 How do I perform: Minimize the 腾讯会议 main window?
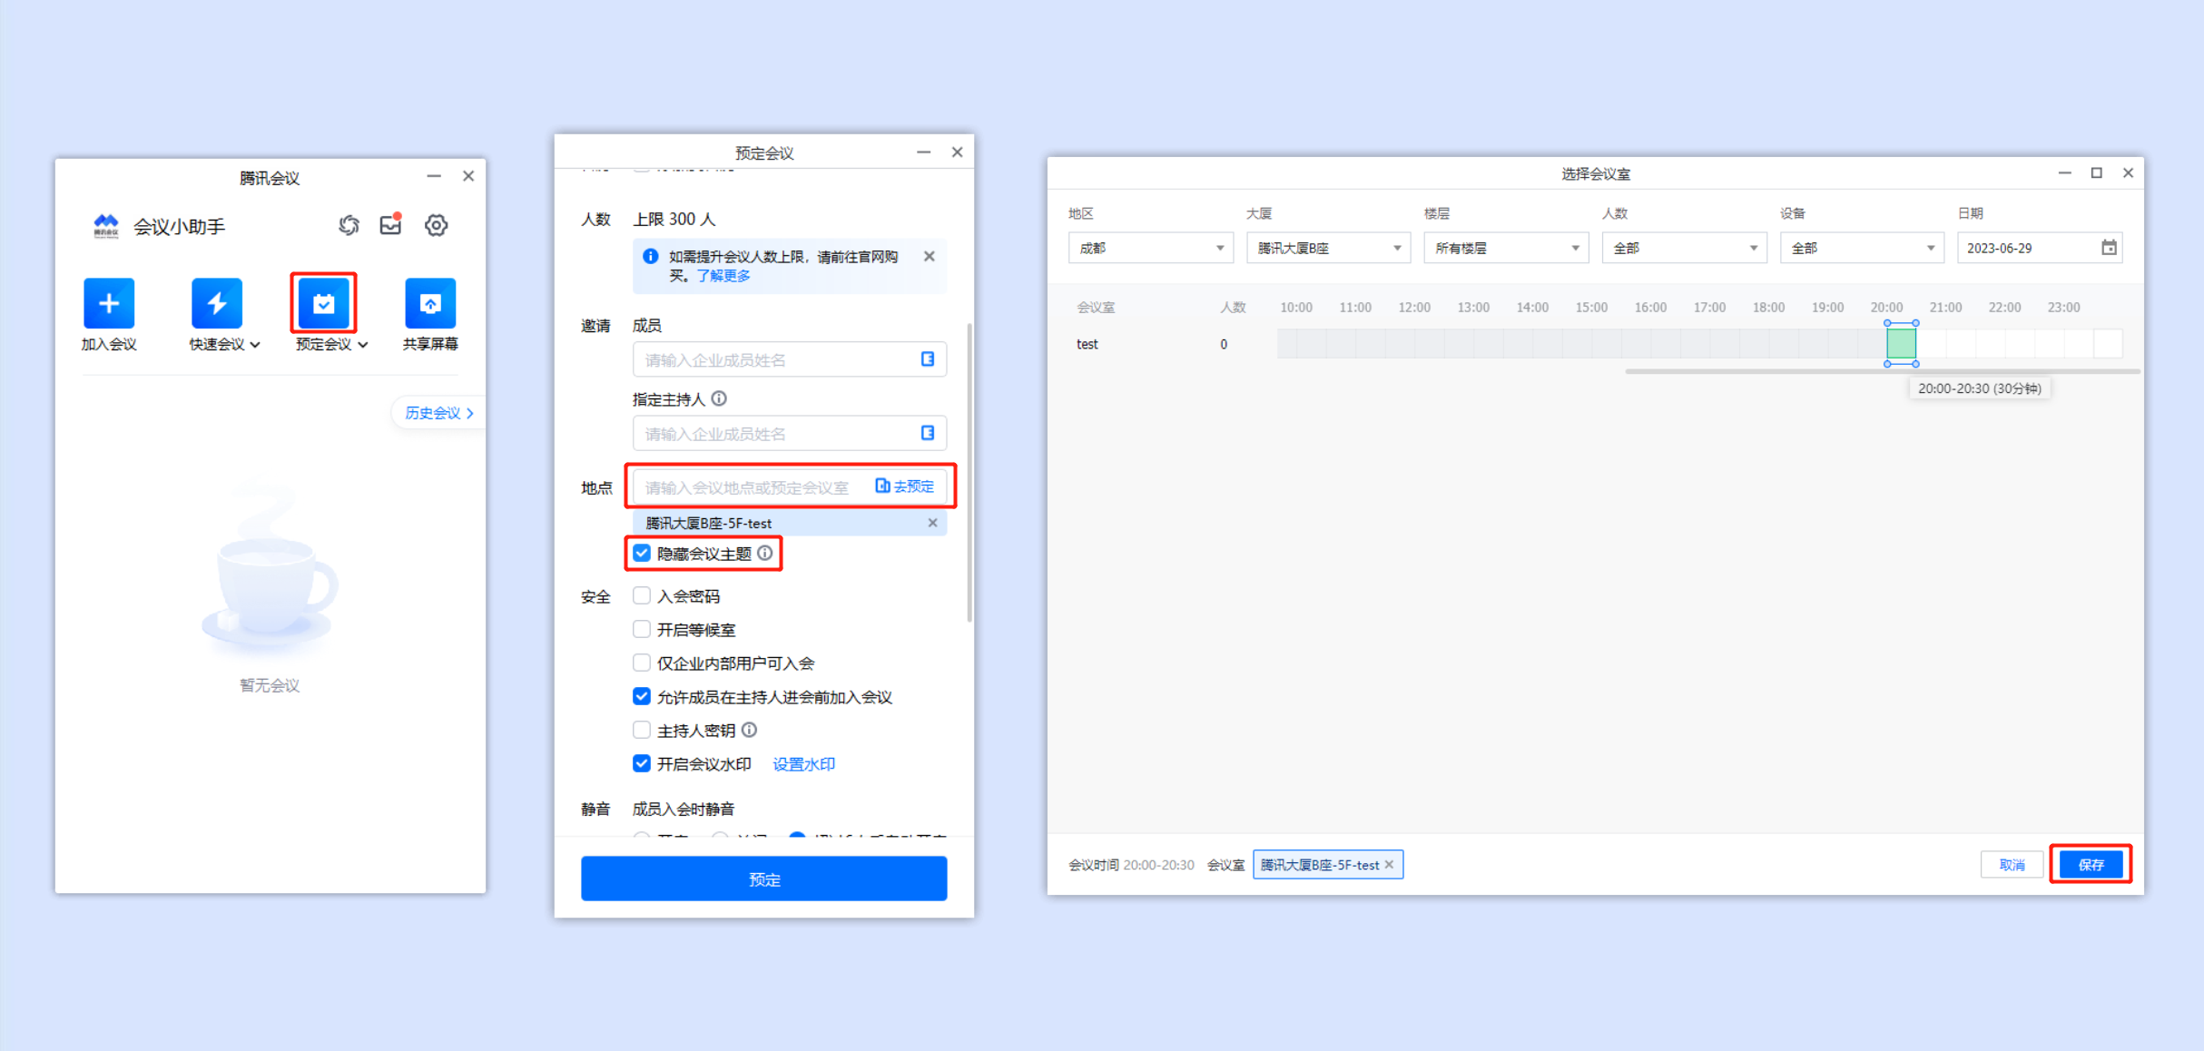[434, 176]
